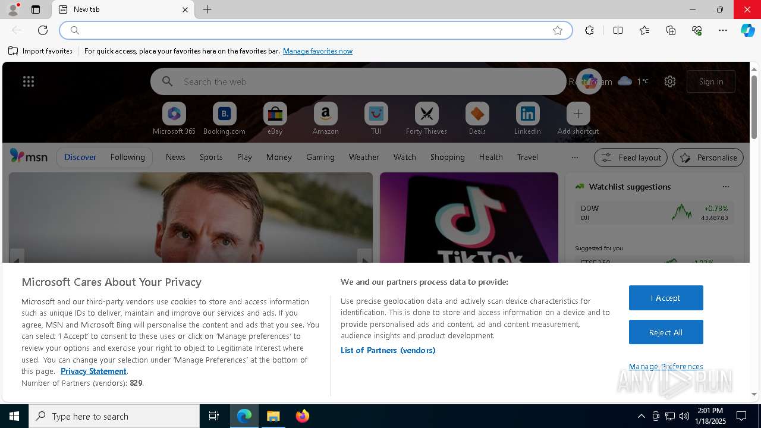Open the Health category
Viewport: 761px width, 428px height.
[x=491, y=157]
